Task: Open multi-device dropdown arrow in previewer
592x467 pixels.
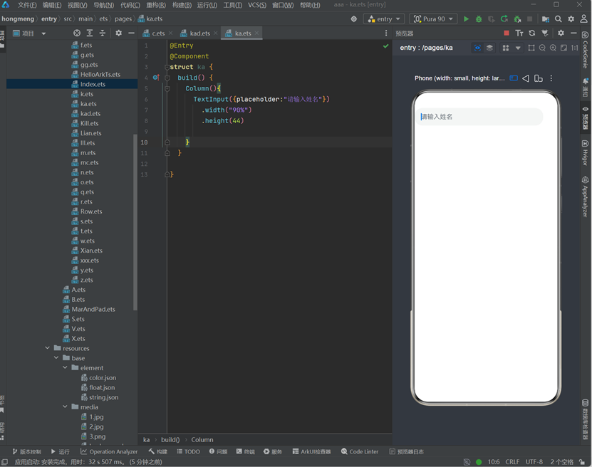Action: click(518, 48)
